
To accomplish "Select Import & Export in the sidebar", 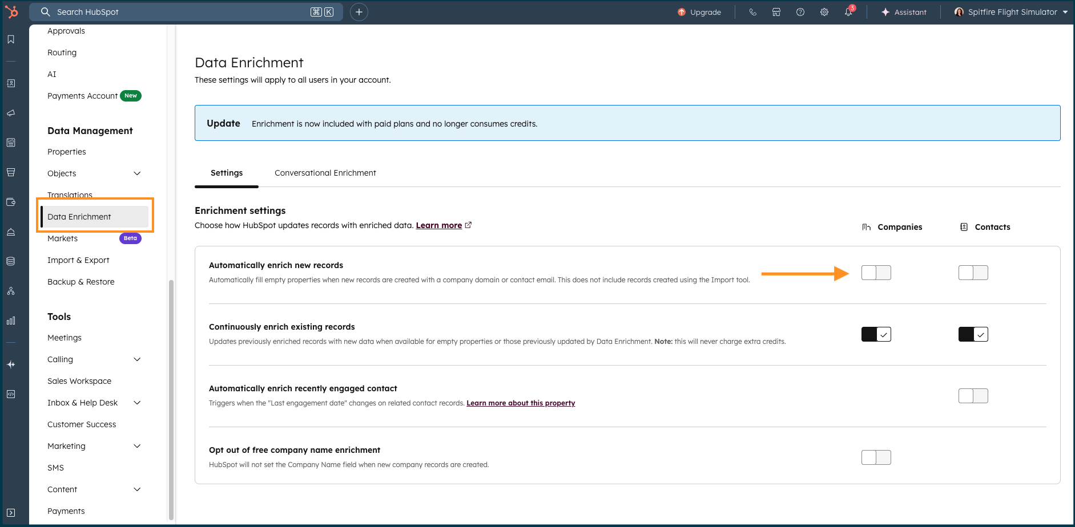I will click(x=78, y=260).
